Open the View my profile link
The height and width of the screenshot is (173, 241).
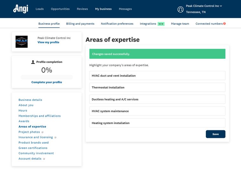point(49,42)
